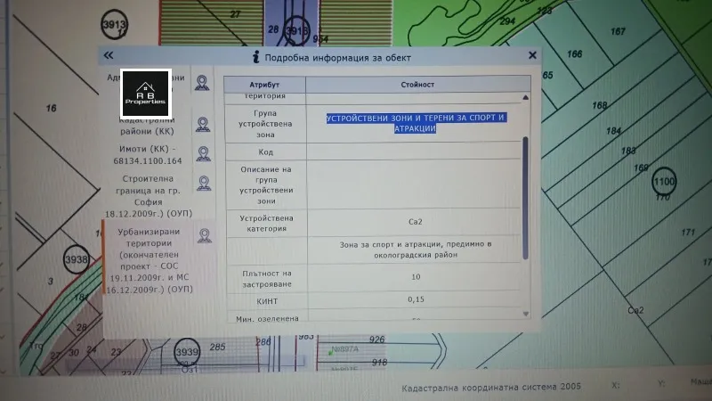
Task: Click locate pin beside Урбанизирани територии
Action: (x=204, y=235)
